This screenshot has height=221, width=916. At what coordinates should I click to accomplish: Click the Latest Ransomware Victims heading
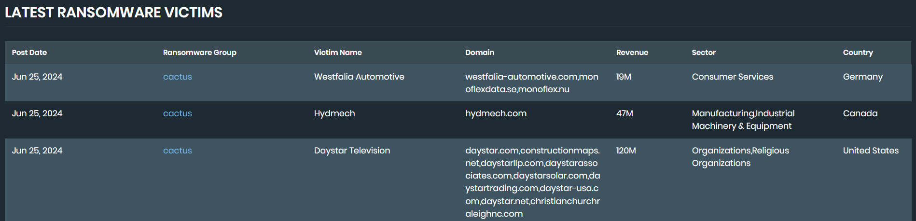coord(113,13)
